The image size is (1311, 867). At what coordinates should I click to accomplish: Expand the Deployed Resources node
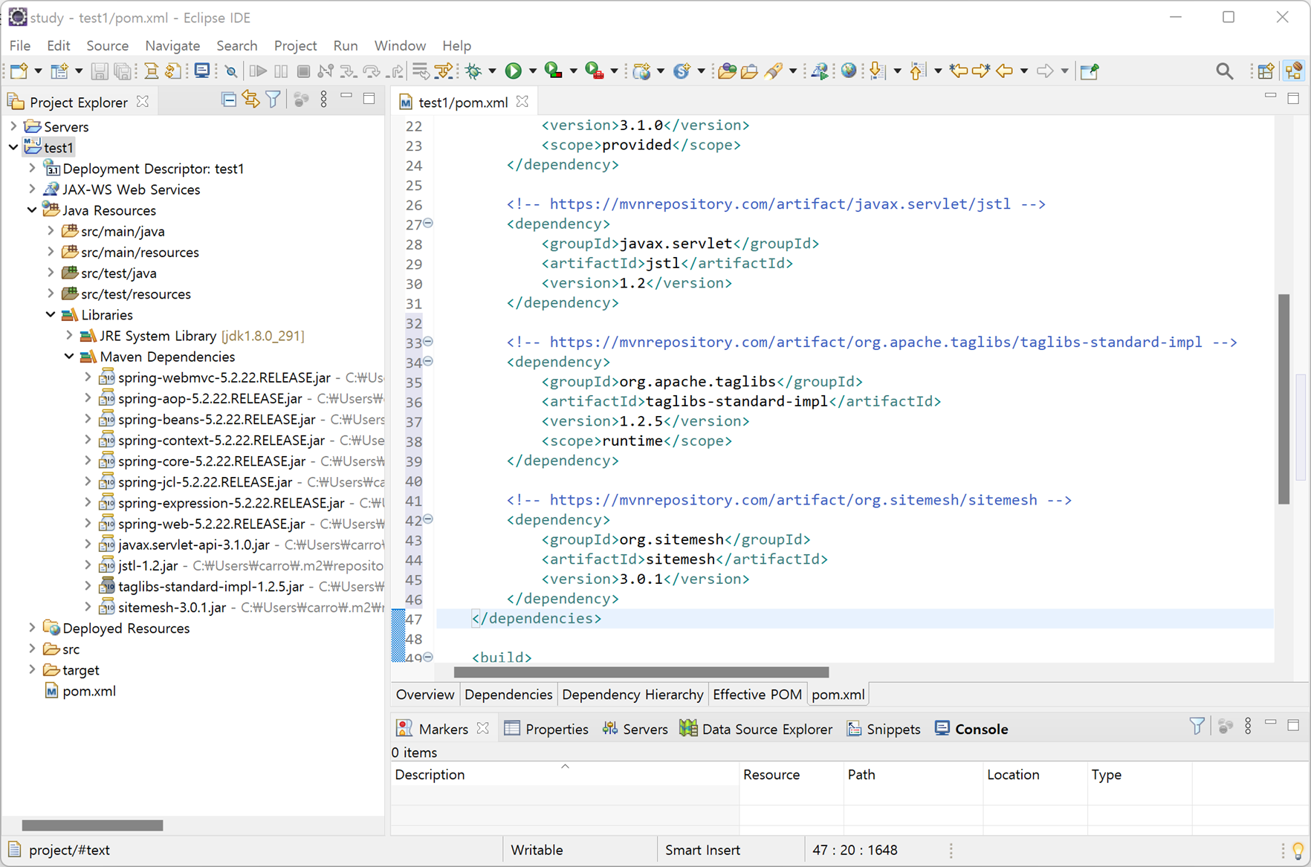32,628
